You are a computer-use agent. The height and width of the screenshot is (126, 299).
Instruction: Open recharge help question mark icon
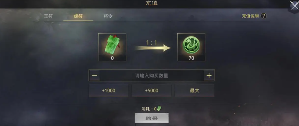pyautogui.click(x=264, y=16)
